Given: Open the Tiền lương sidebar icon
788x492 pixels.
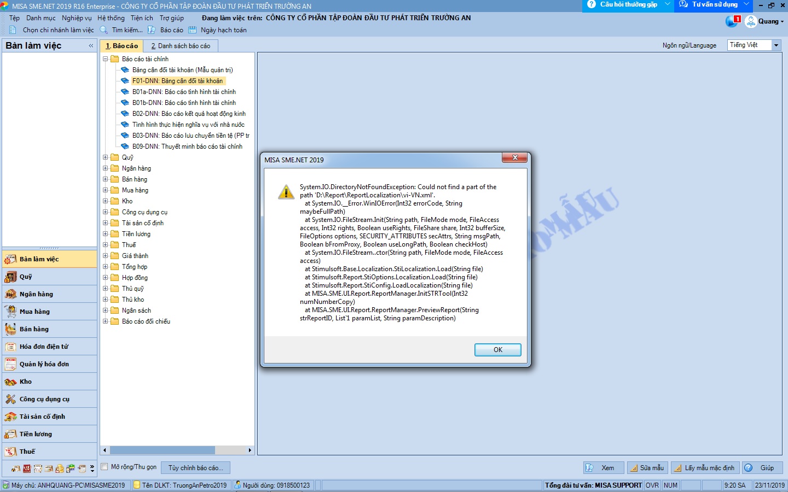Looking at the screenshot, I should [10, 434].
